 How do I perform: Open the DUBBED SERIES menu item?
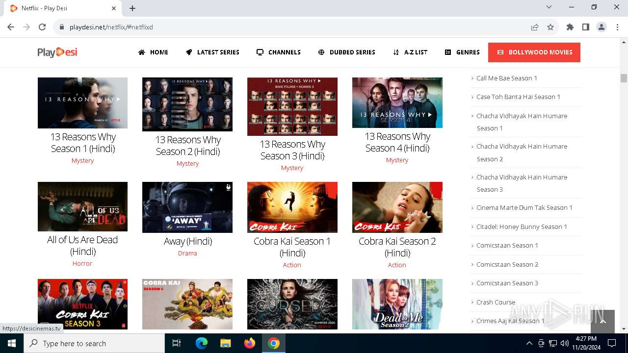346,52
